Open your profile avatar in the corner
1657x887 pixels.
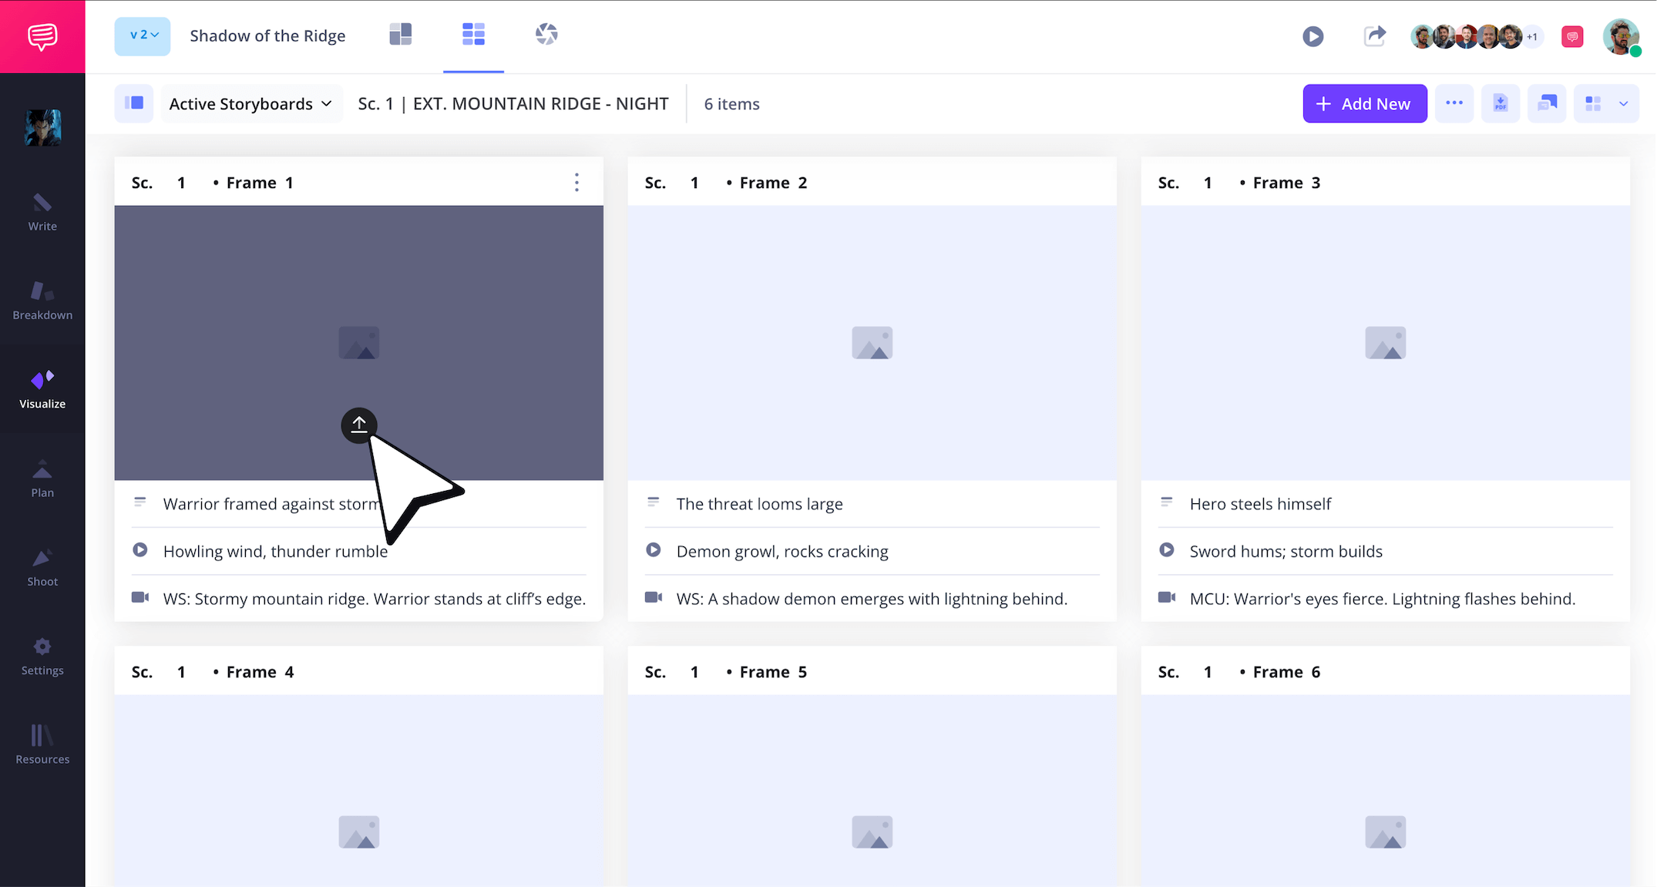pyautogui.click(x=1622, y=36)
